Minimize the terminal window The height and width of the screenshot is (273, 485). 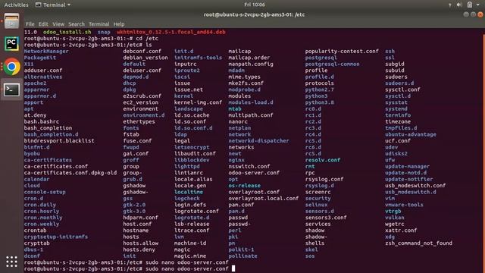[x=466, y=14]
